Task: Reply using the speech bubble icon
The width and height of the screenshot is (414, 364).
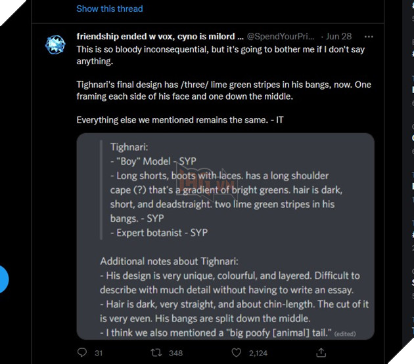Action: [82, 352]
